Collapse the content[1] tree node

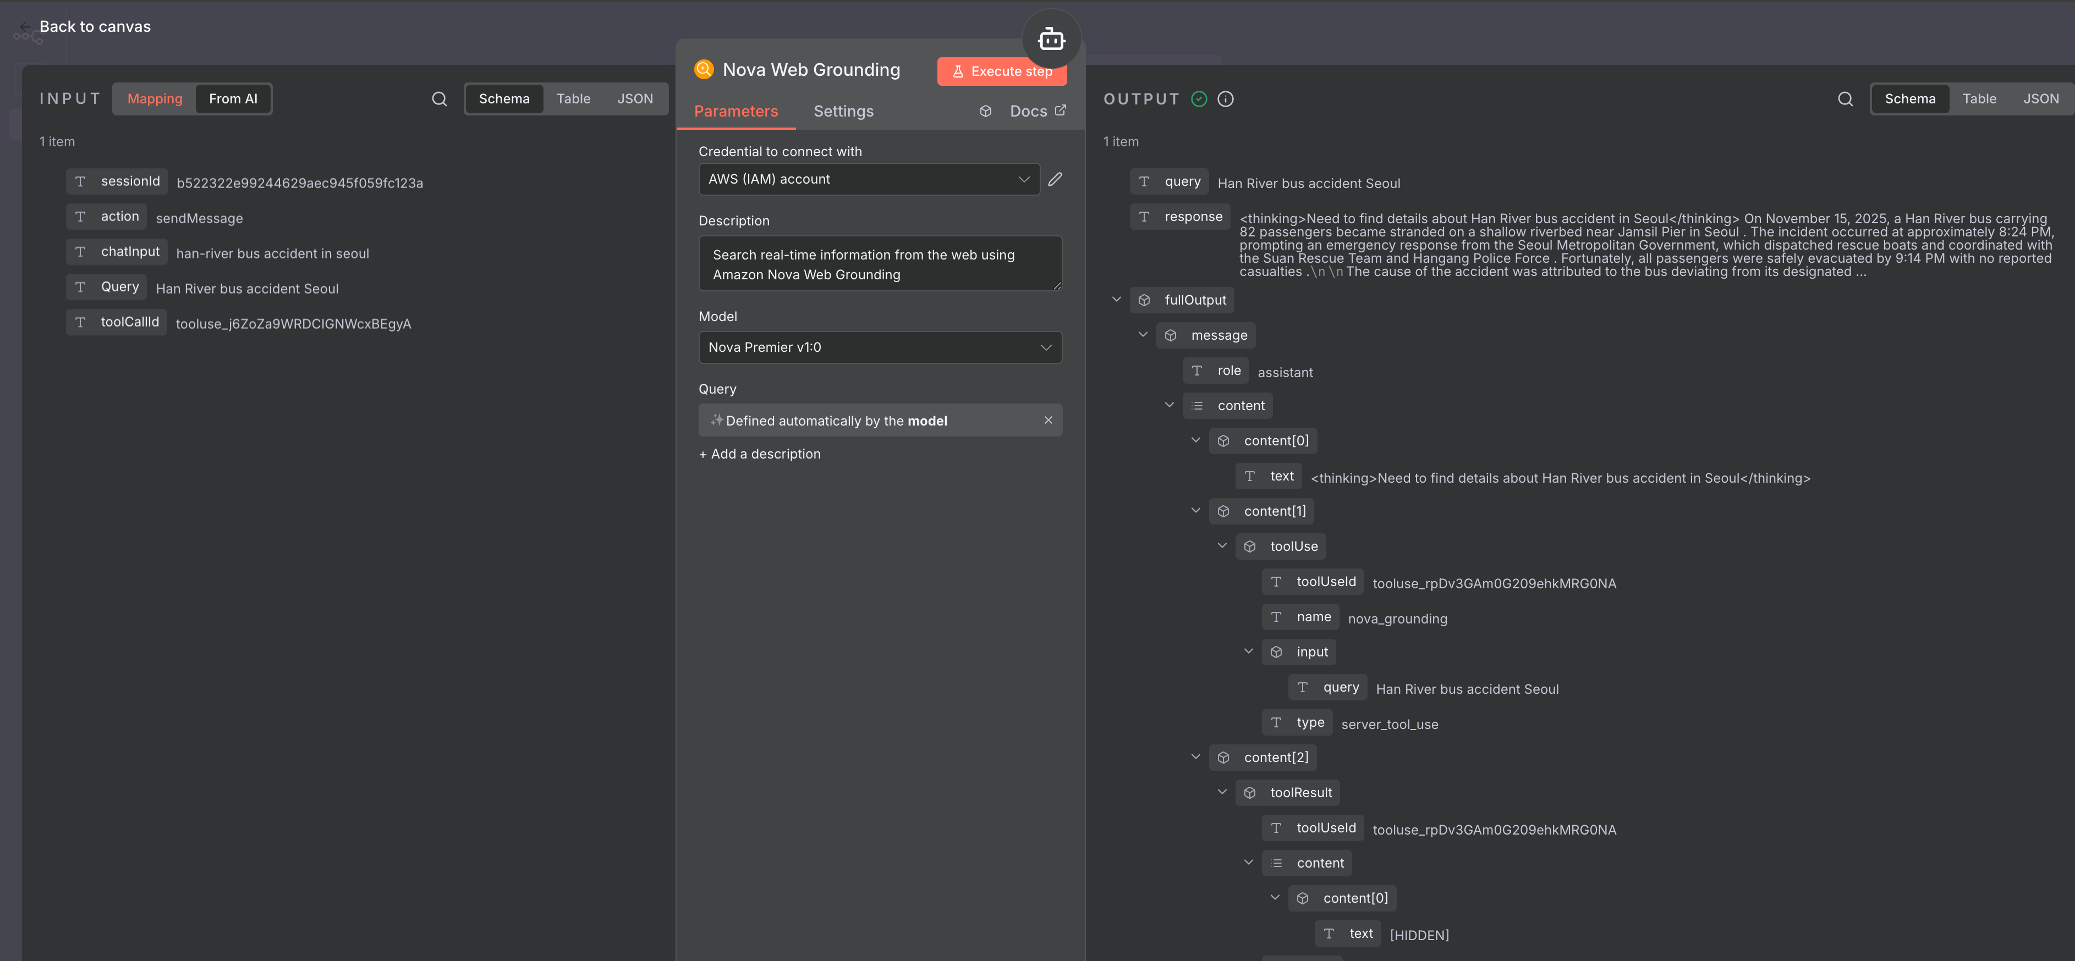click(x=1196, y=510)
